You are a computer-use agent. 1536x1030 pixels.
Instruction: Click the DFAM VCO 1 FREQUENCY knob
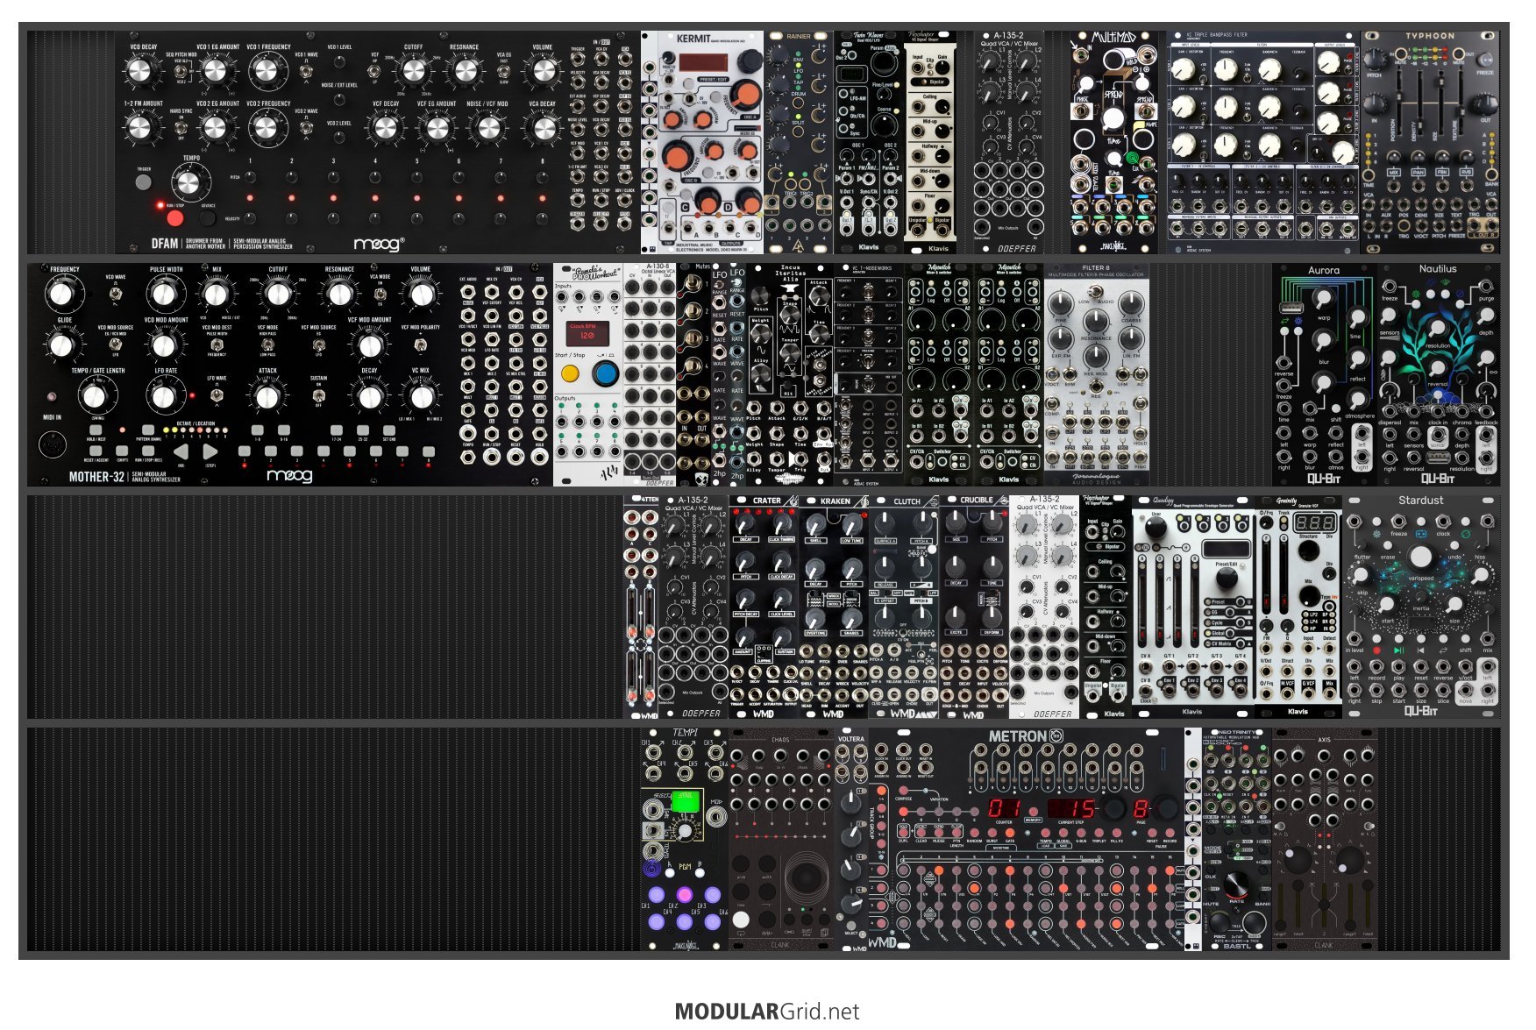[266, 70]
